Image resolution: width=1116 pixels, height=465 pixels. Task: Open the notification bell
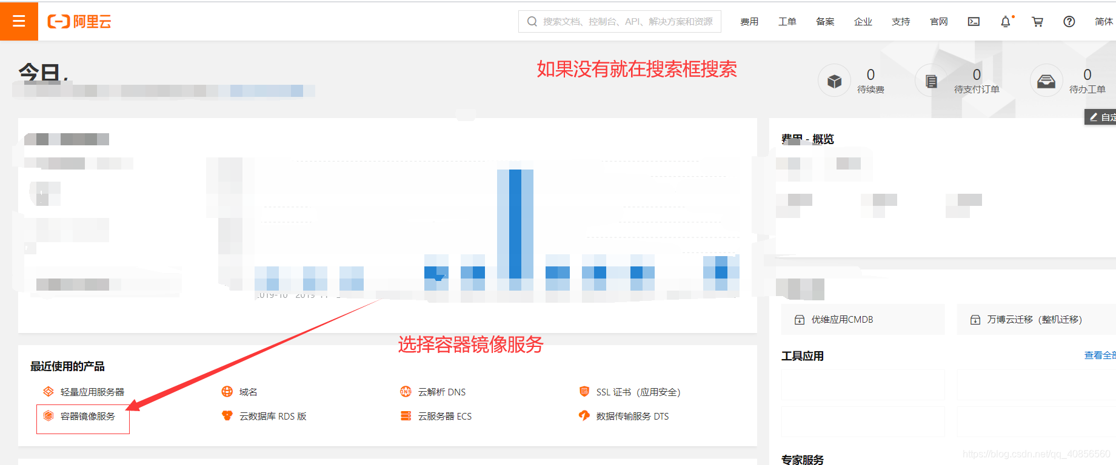click(x=1006, y=22)
